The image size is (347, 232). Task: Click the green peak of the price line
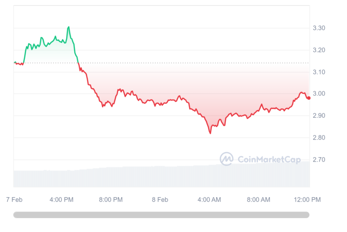tap(69, 27)
